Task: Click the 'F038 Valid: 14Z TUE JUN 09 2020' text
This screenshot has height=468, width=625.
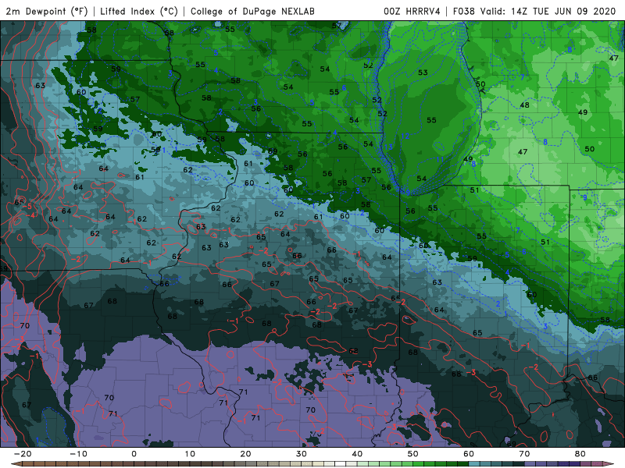Action: (x=534, y=11)
